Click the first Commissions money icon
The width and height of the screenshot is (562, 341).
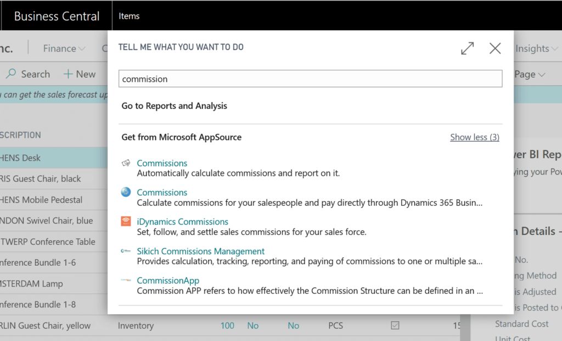pos(126,163)
